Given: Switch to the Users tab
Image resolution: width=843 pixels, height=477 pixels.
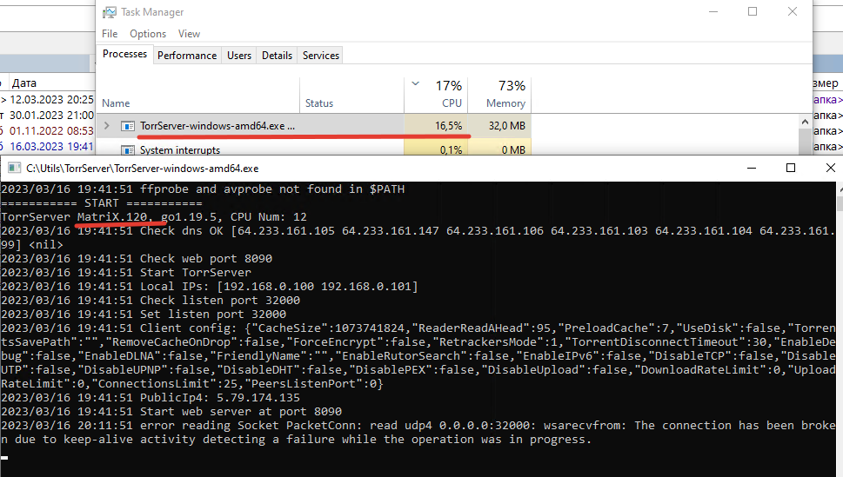Looking at the screenshot, I should click(x=239, y=56).
